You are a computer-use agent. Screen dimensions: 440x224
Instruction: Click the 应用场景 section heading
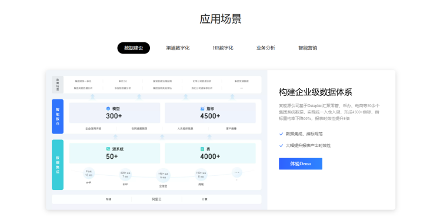[221, 19]
